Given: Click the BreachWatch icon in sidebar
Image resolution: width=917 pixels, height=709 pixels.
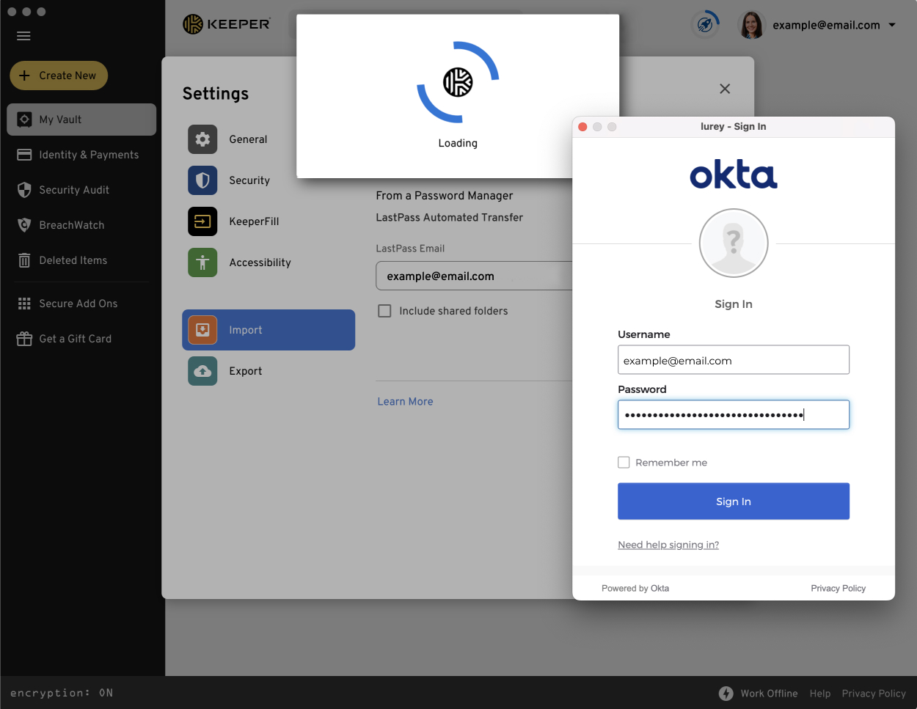Looking at the screenshot, I should coord(24,225).
